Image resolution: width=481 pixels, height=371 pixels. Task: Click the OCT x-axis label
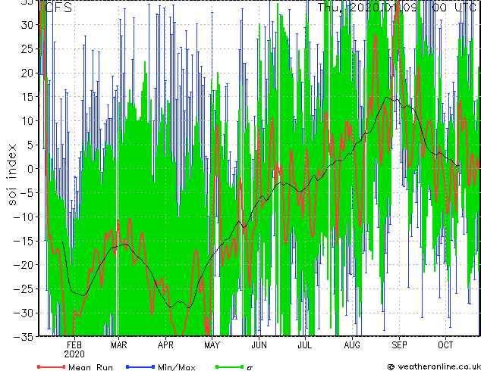point(445,345)
